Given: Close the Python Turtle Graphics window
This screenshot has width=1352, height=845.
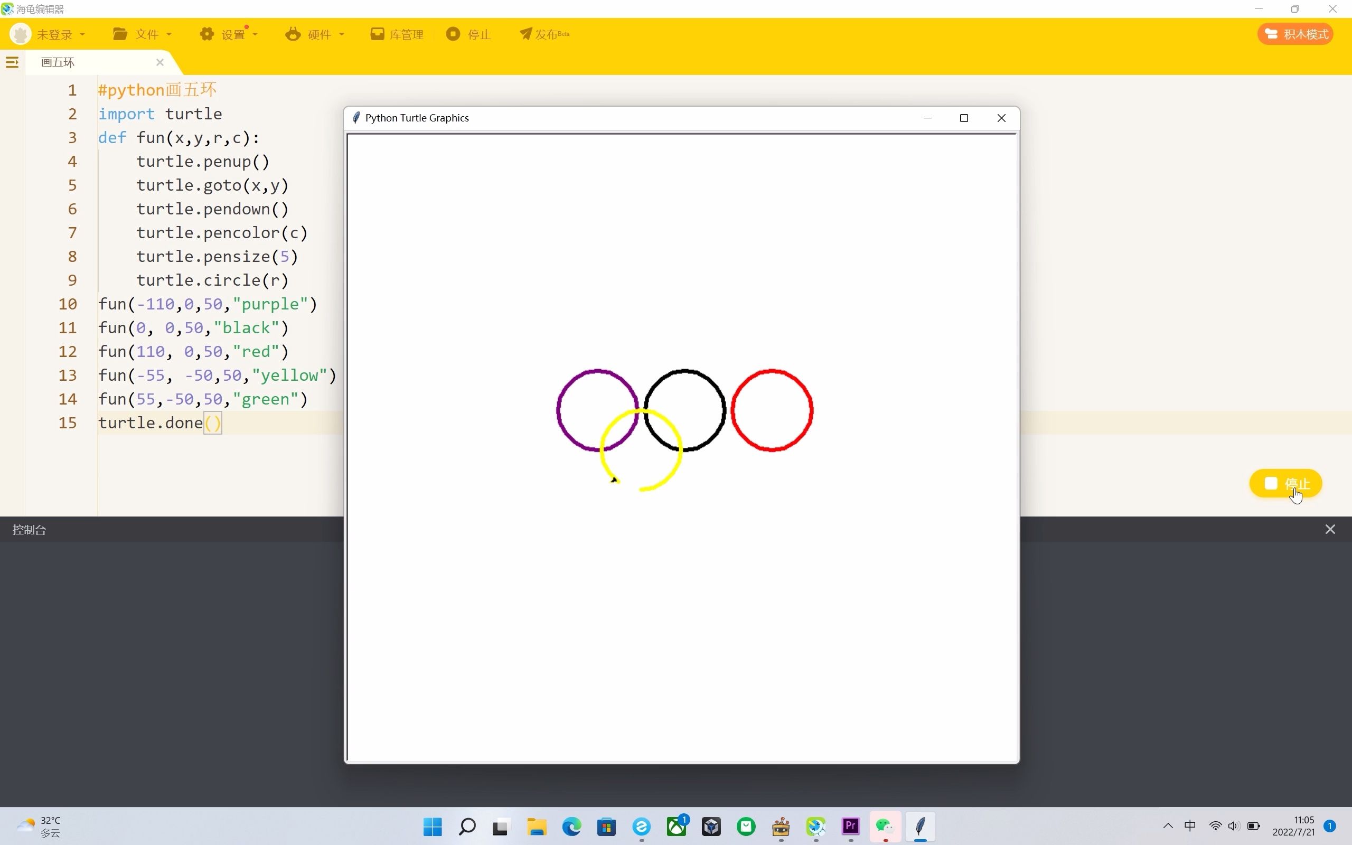Looking at the screenshot, I should tap(1001, 118).
